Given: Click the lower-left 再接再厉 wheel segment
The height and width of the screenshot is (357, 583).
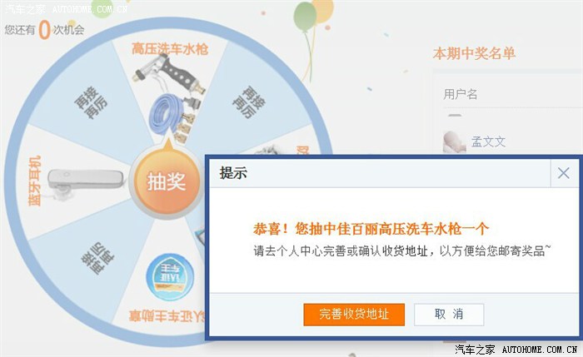Looking at the screenshot, I should coord(97,259).
